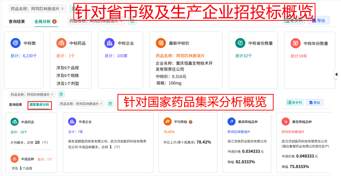Clear filters with trash icon beside 国家集采分析 tab

pyautogui.click(x=110, y=103)
